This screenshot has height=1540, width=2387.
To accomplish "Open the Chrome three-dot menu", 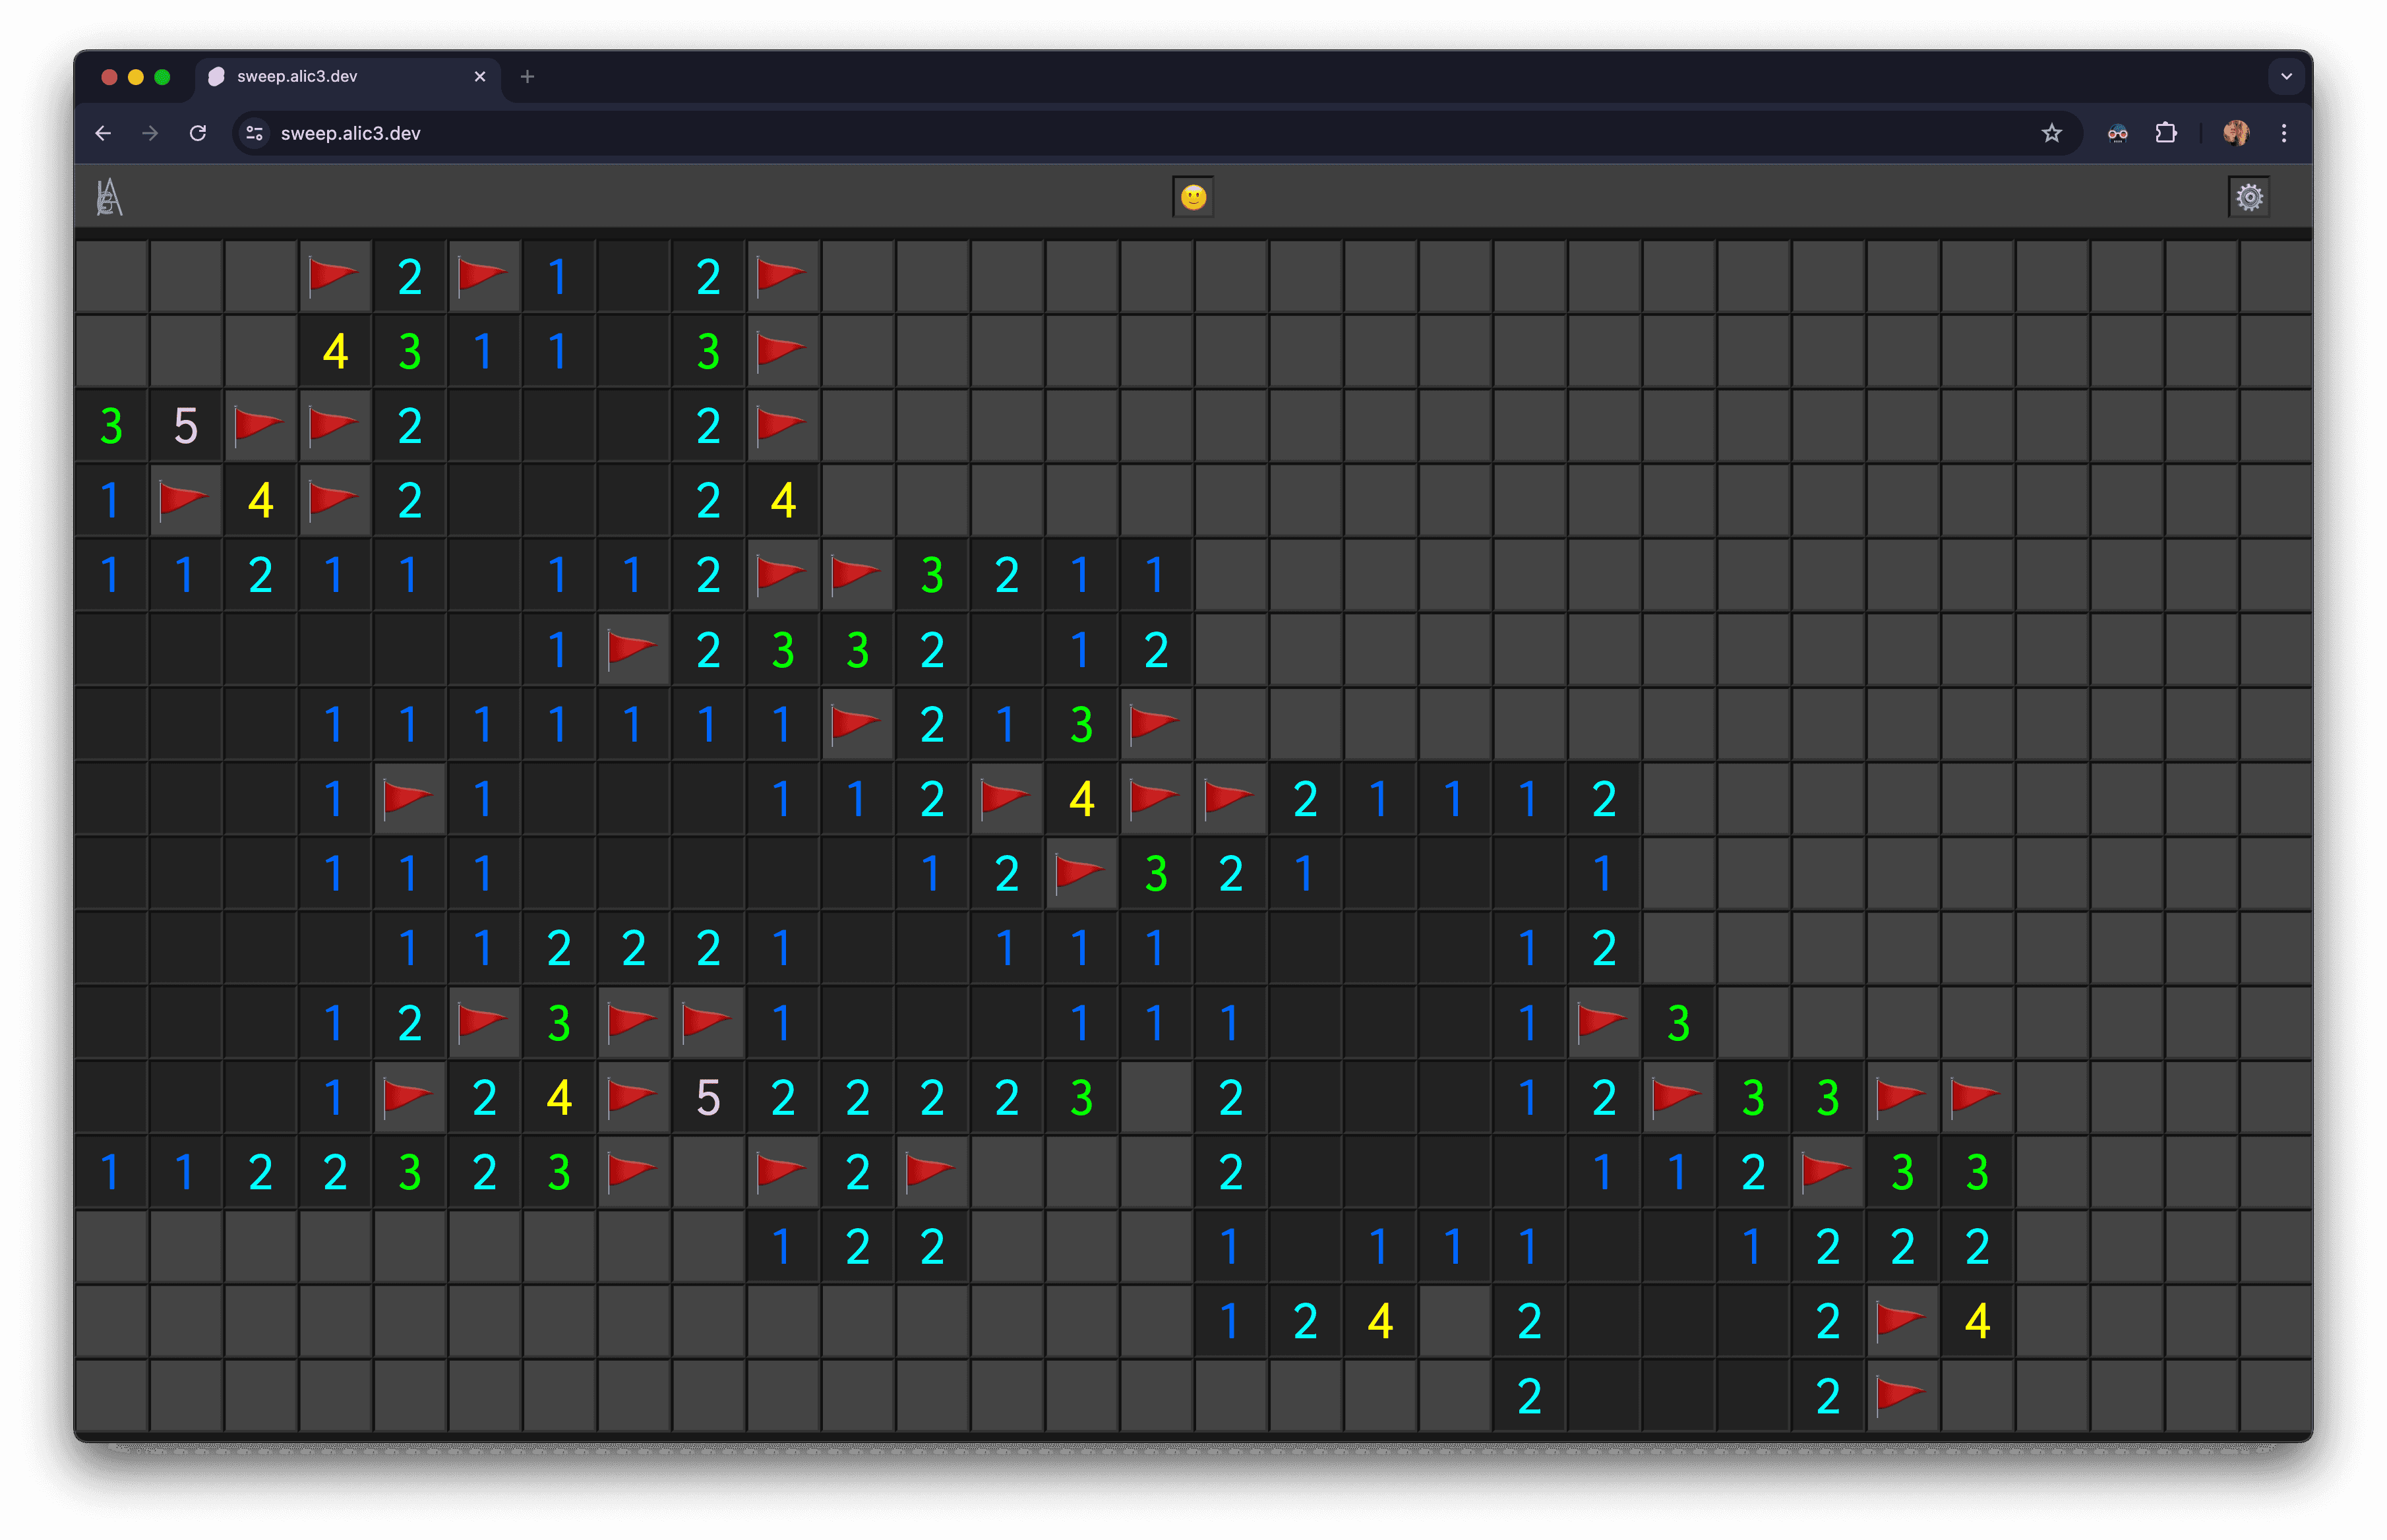I will (x=2284, y=133).
